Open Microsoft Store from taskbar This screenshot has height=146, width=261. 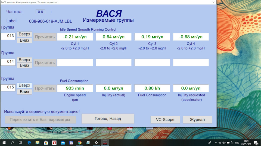click(46, 142)
